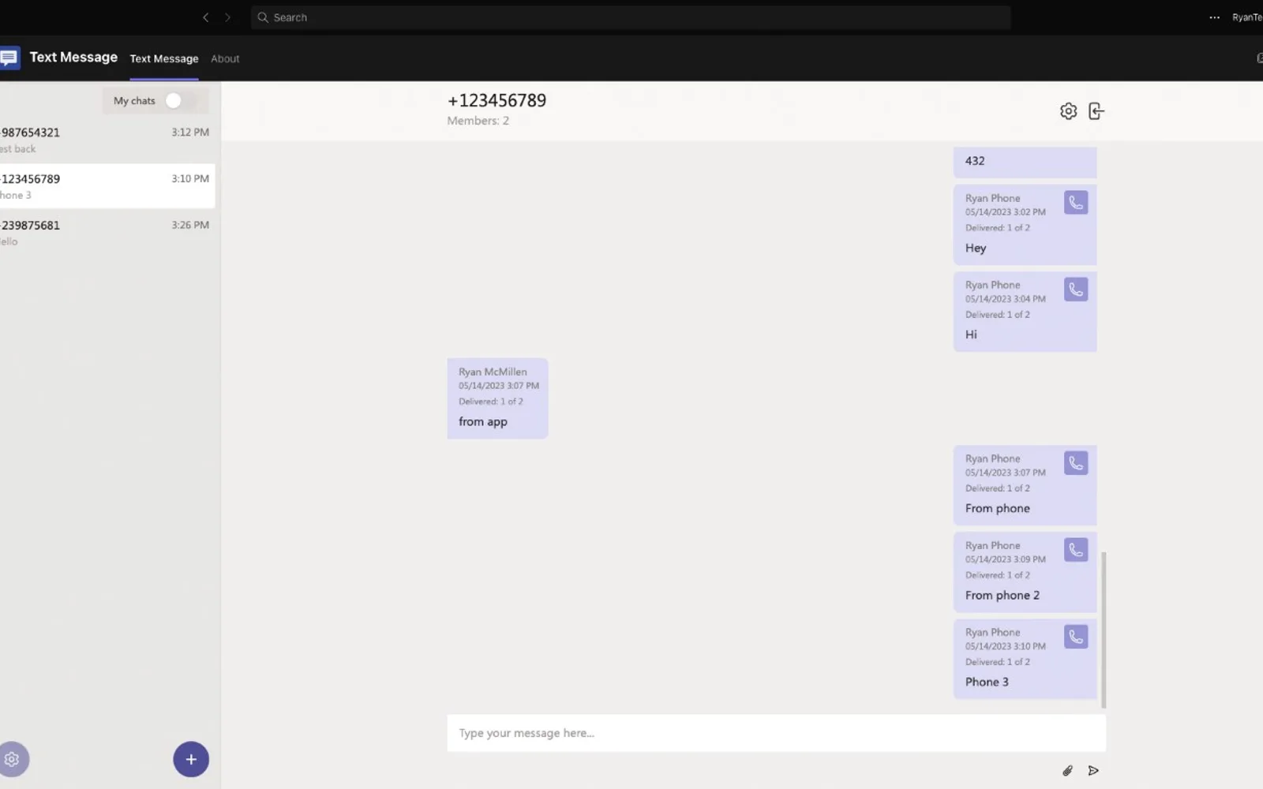The height and width of the screenshot is (789, 1263).
Task: Click phone icon on "From phone" 3:07 PM message
Action: [x=1076, y=463]
